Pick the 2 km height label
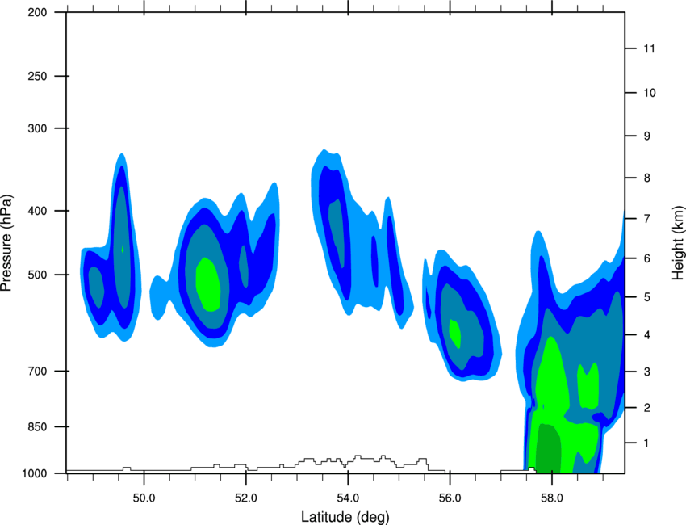This screenshot has width=686, height=525. 647,408
